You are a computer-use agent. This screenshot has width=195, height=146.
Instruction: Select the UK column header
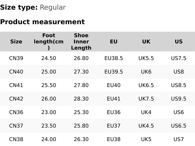point(146,42)
